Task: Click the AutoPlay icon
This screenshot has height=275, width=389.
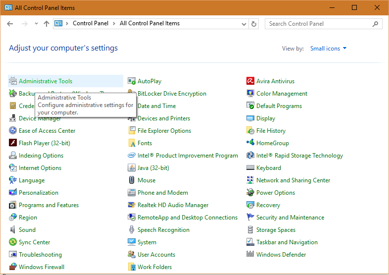Action: tap(132, 81)
